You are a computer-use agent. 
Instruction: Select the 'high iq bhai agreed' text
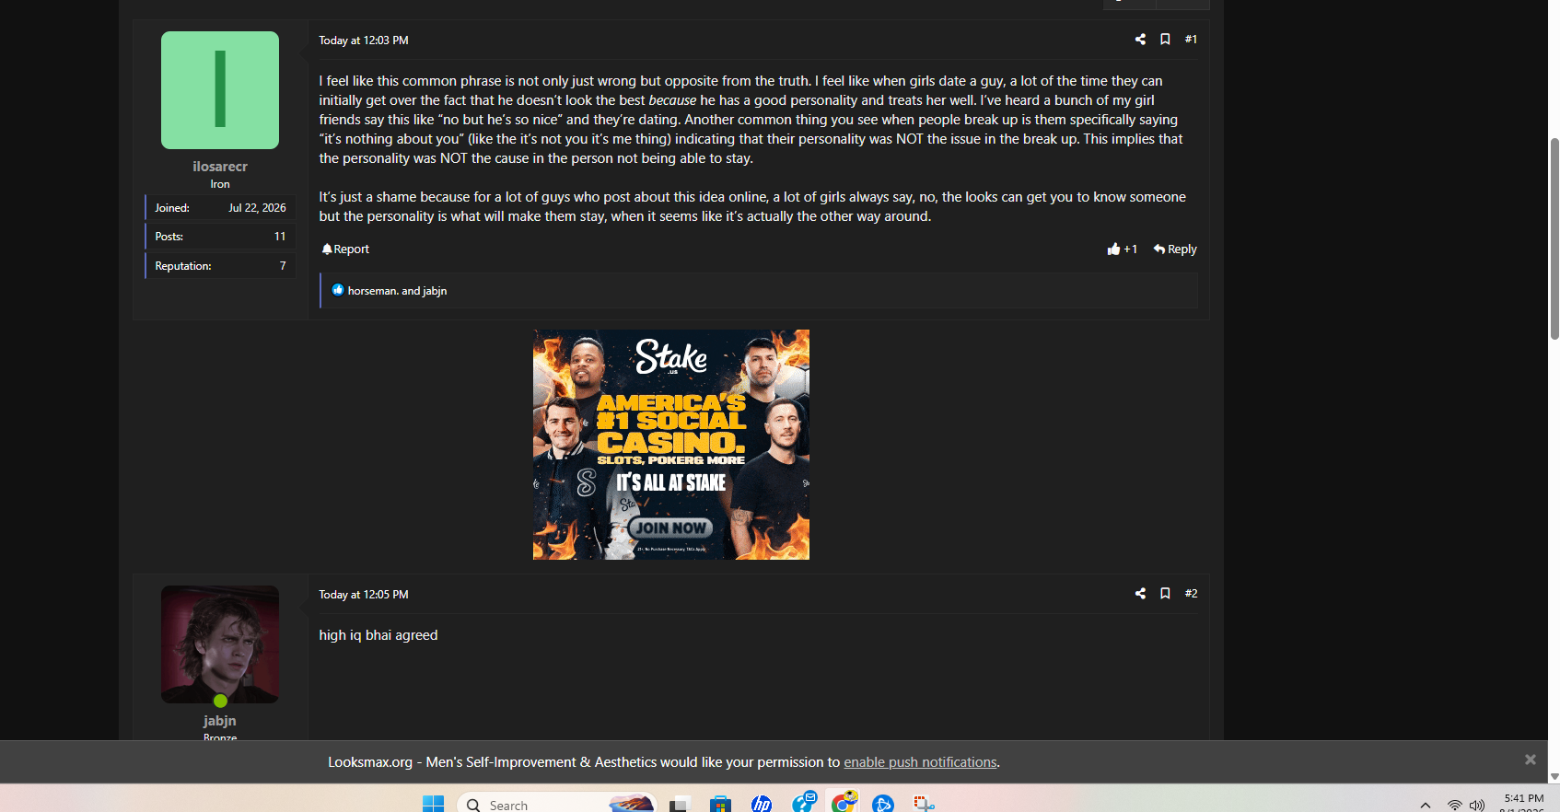click(378, 635)
